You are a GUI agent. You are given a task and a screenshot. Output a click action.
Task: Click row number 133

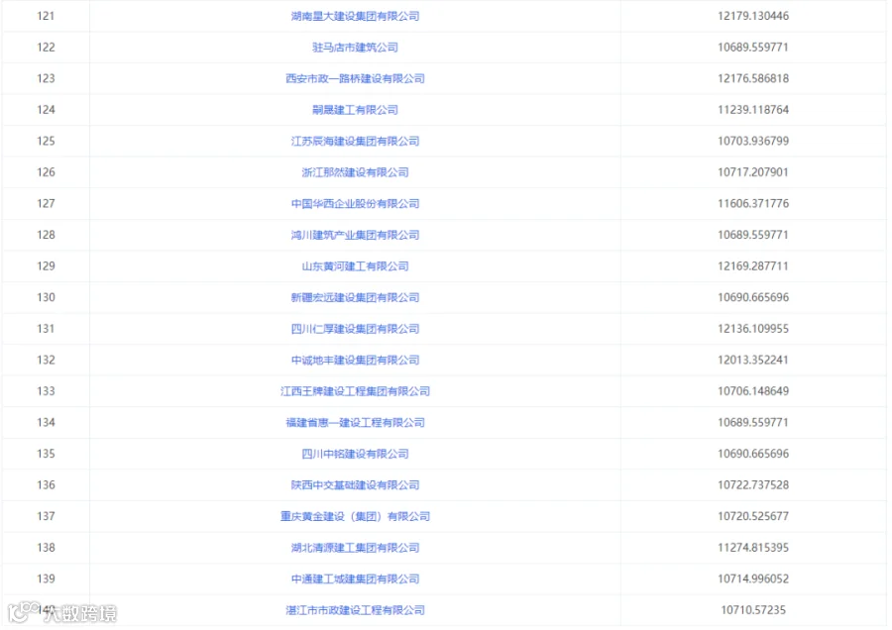pos(46,391)
